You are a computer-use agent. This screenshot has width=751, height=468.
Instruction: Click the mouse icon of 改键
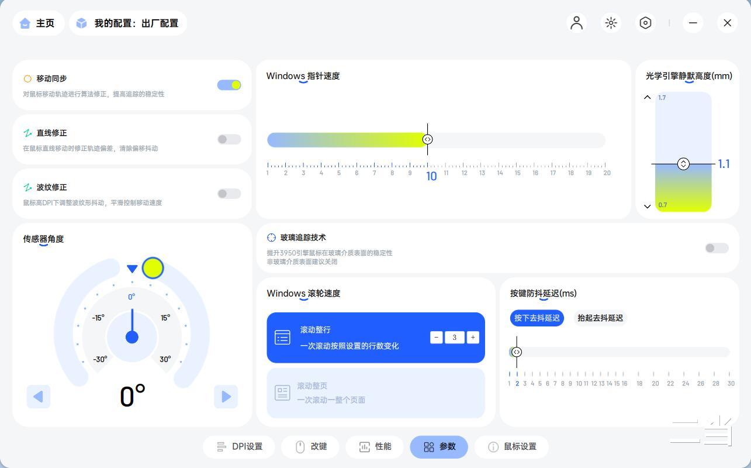pyautogui.click(x=300, y=447)
